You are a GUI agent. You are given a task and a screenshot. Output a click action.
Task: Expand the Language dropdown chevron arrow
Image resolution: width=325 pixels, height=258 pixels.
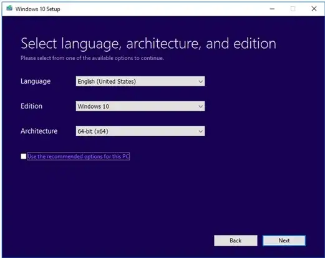(200, 81)
